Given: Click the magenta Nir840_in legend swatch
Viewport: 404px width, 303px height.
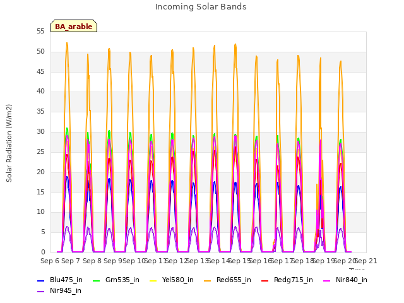Looking at the screenshot, I should coord(327,280).
